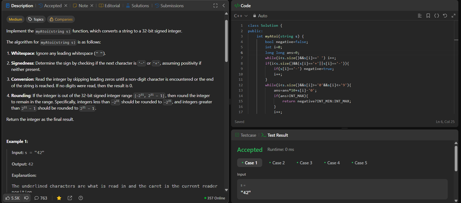The height and width of the screenshot is (203, 461).
Task: Click the 'Runtime: 0 ms' text
Action: point(280,149)
